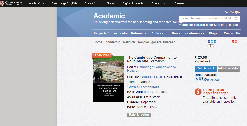Click the Cambridge University Press logo

point(11,3)
